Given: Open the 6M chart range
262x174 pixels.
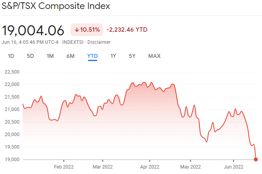Looking at the screenshot, I should tap(71, 56).
